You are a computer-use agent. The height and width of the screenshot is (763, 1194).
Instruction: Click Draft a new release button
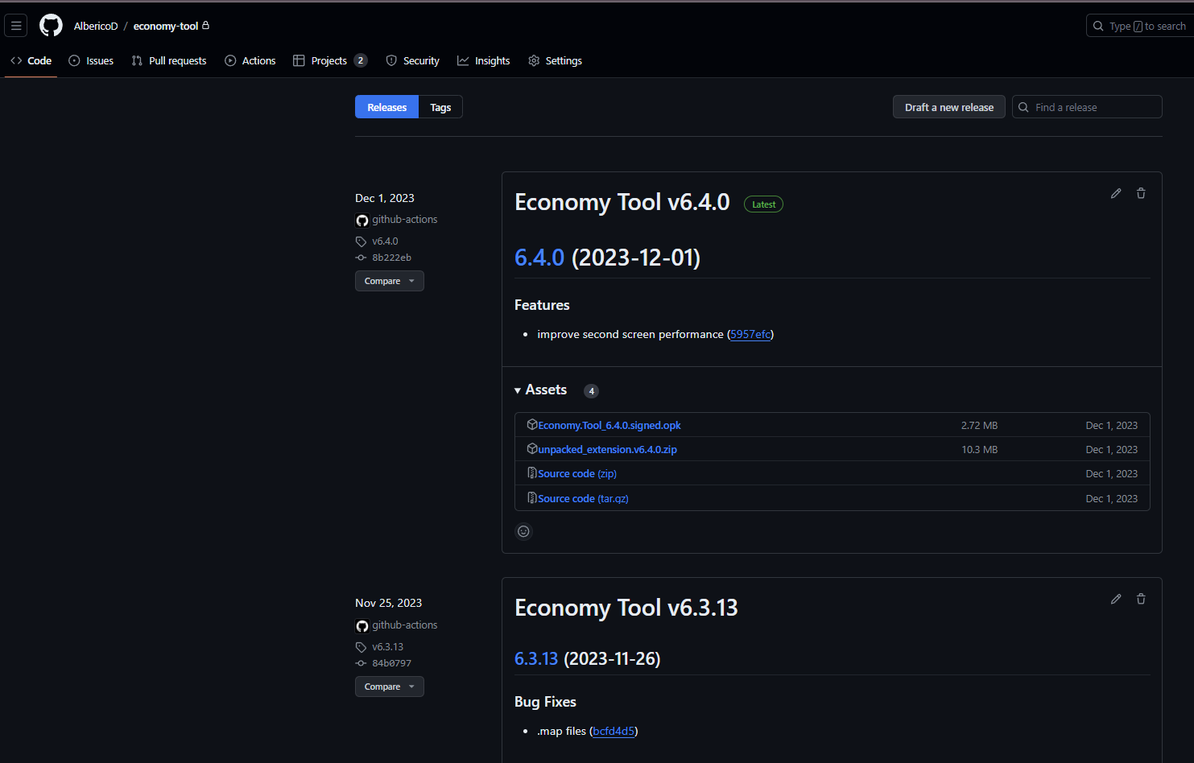(x=949, y=107)
